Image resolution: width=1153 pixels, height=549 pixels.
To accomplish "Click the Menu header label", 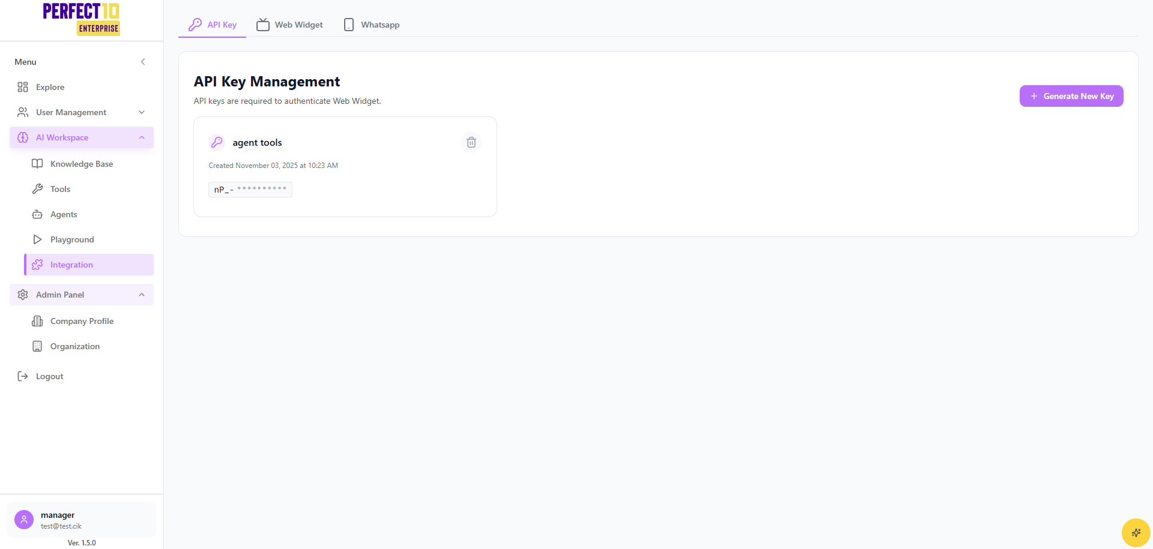I will tap(25, 62).
